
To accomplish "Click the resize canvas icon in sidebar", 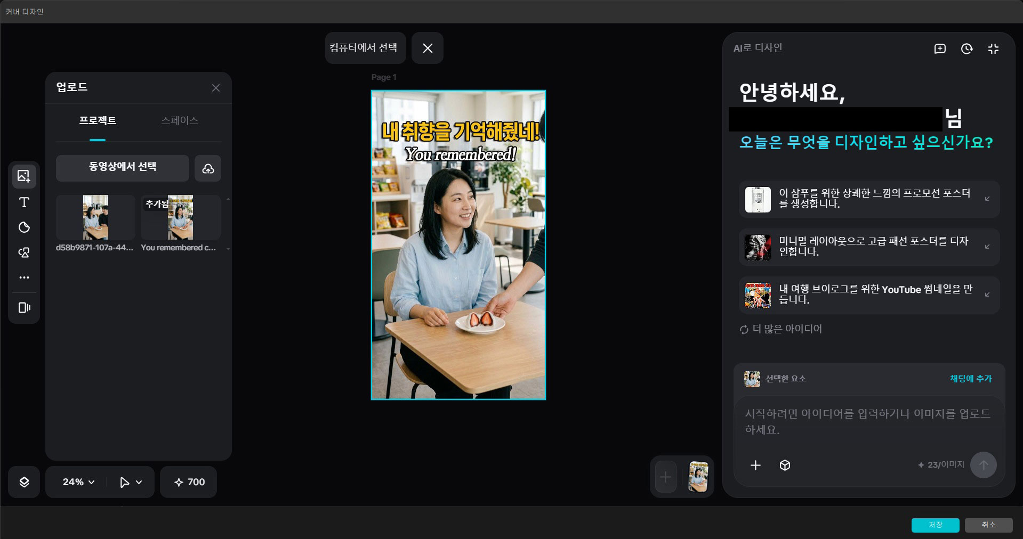I will (x=24, y=308).
